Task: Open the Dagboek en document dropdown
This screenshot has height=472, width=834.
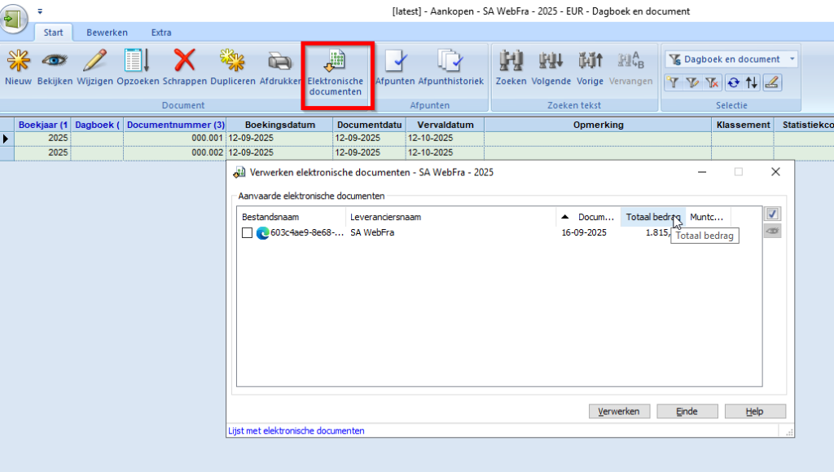Action: click(x=731, y=60)
